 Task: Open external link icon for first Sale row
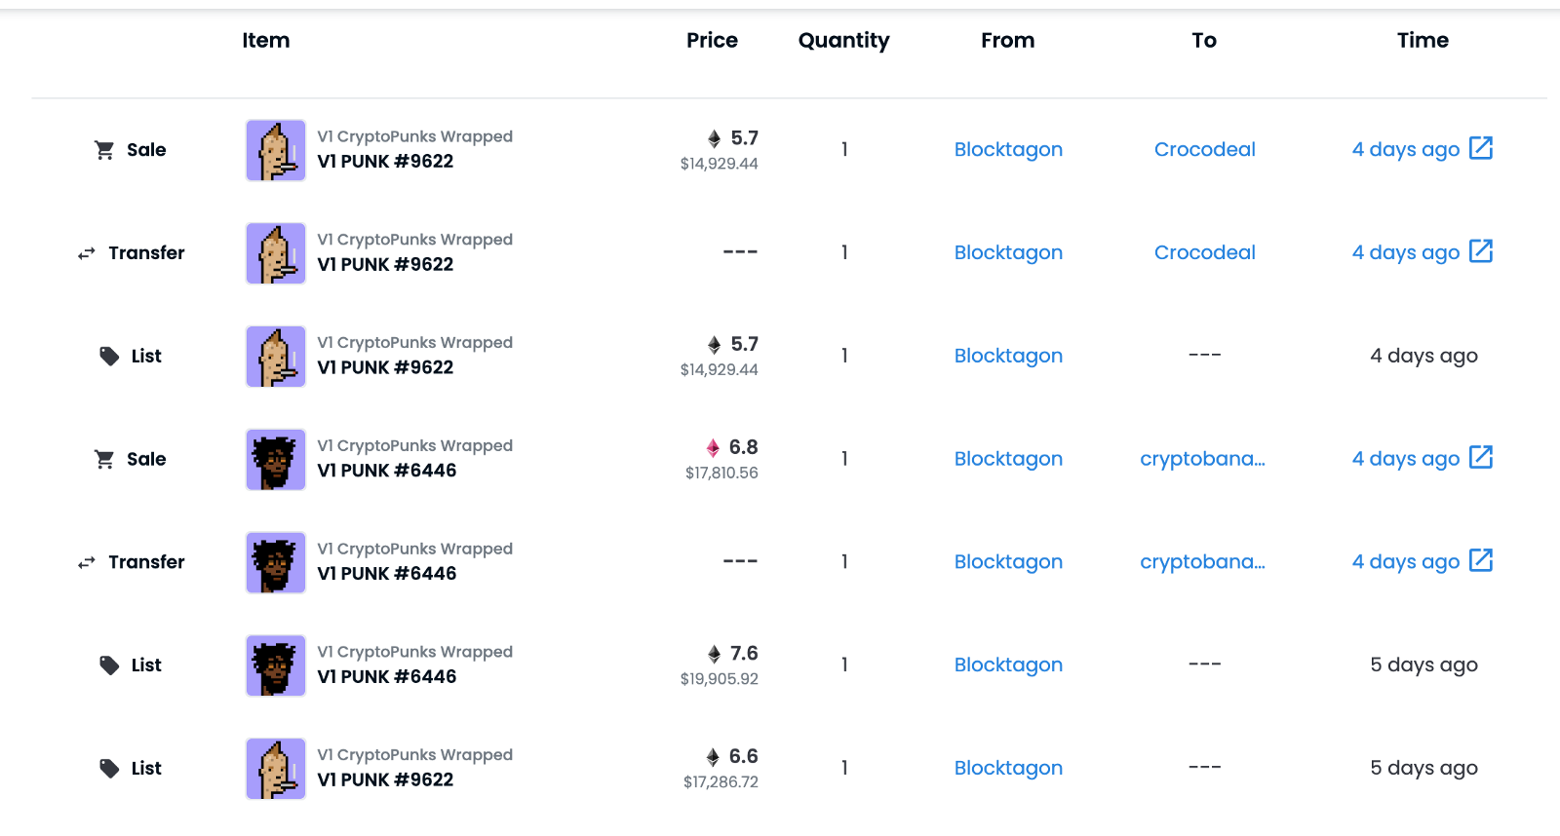(1480, 148)
